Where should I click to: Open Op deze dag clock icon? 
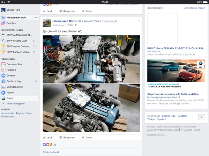[3, 81]
